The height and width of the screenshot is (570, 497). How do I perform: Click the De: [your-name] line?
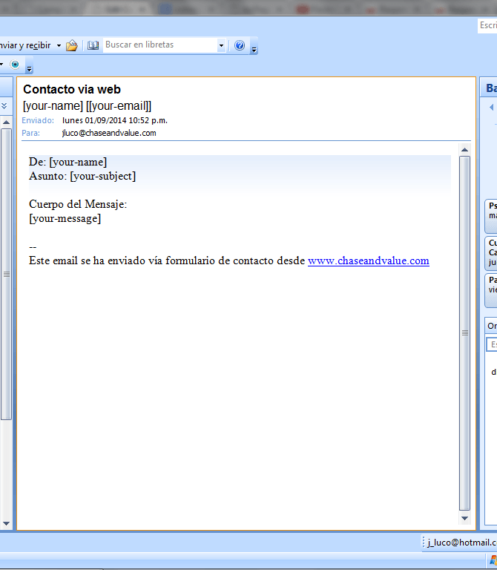[68, 162]
